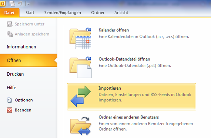This screenshot has height=138, width=211.
Task: Switch to the Ordner tab
Action: click(x=98, y=13)
